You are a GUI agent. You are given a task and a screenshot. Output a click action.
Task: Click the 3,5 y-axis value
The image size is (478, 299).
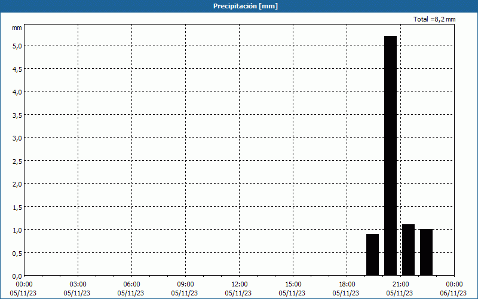(17, 115)
